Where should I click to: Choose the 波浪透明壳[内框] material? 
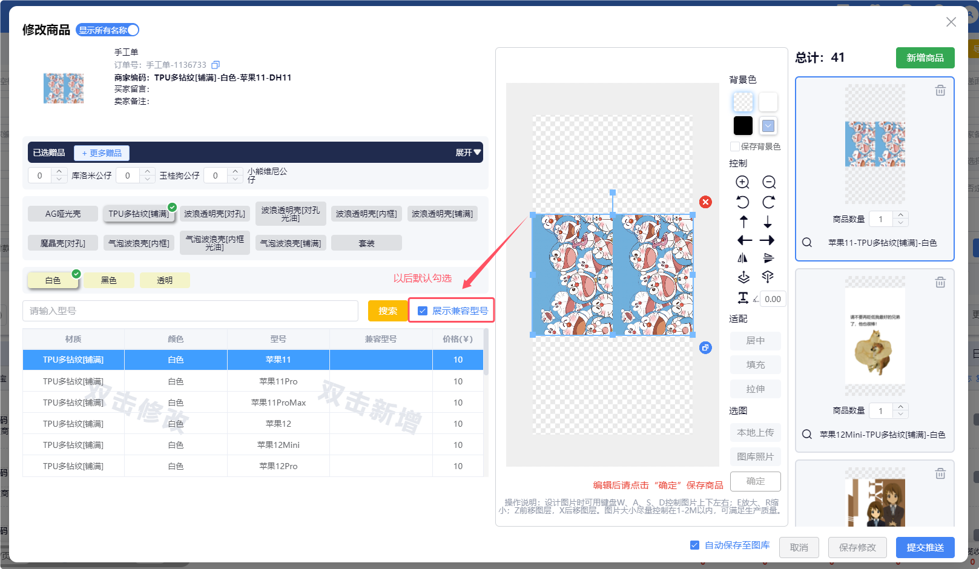point(366,214)
